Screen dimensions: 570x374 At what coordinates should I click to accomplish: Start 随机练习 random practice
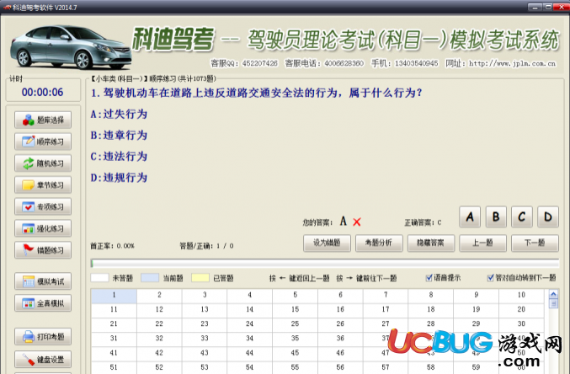tap(43, 163)
